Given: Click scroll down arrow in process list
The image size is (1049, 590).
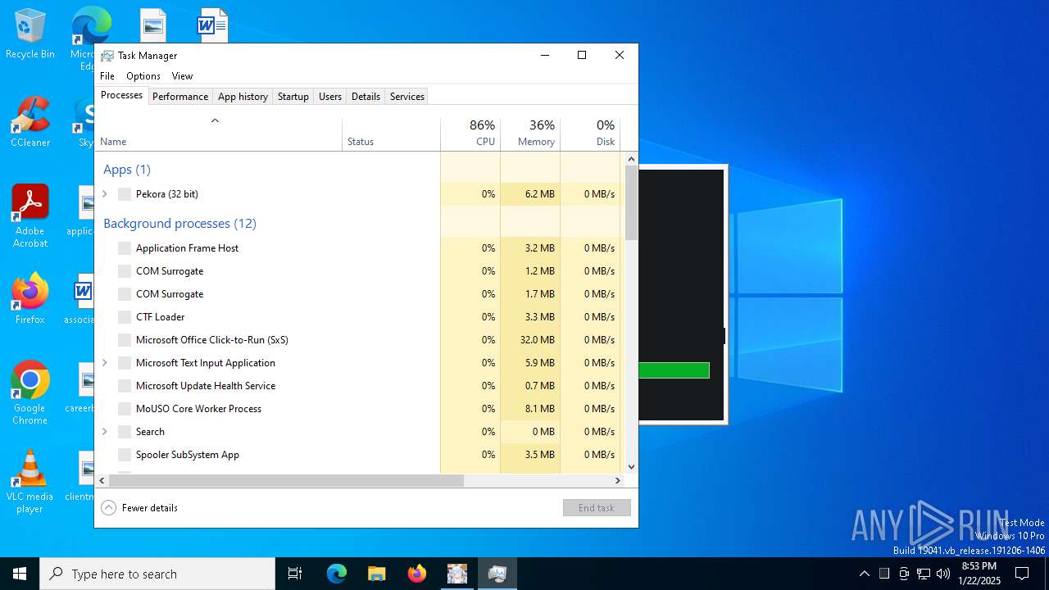Looking at the screenshot, I should 631,467.
